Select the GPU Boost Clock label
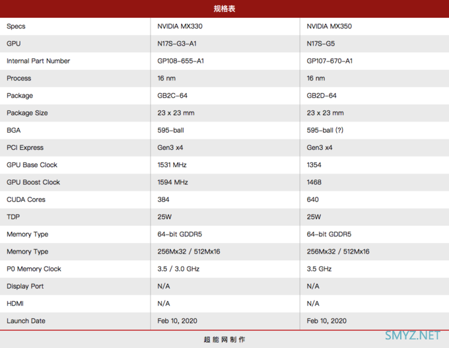Screen dimensions: 449x348 tap(33, 182)
